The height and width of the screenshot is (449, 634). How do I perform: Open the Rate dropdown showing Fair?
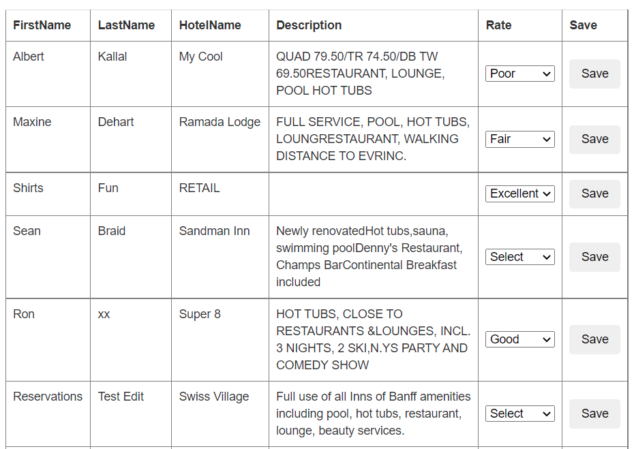(x=519, y=140)
